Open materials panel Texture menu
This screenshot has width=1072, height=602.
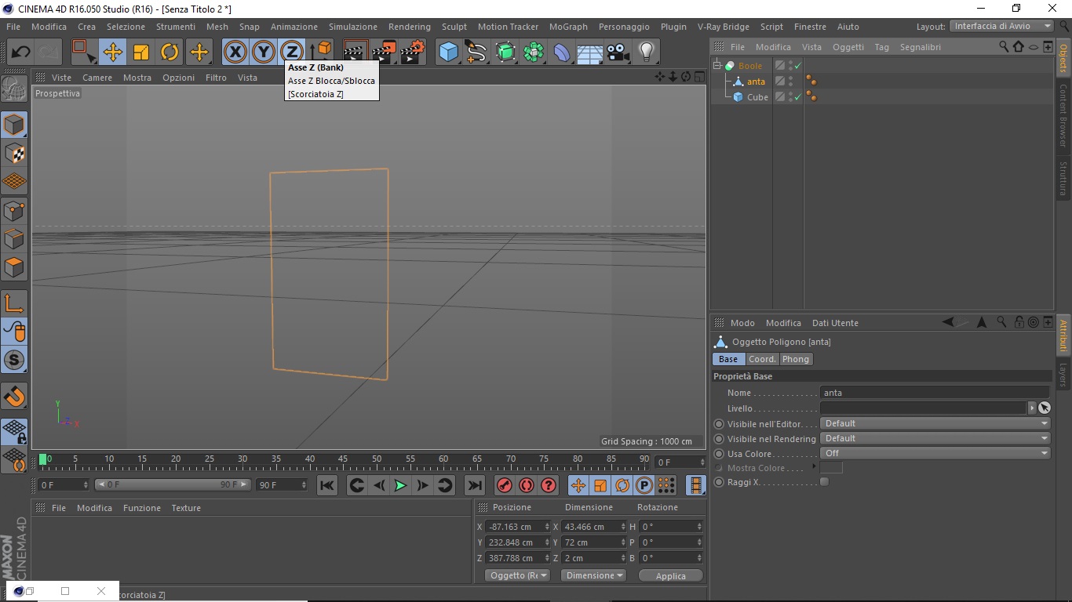pyautogui.click(x=186, y=508)
